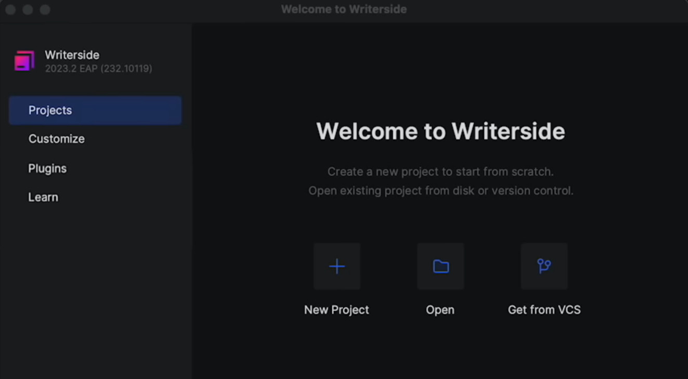Click the Writerside logo in the sidebar
This screenshot has width=688, height=379.
coord(23,60)
